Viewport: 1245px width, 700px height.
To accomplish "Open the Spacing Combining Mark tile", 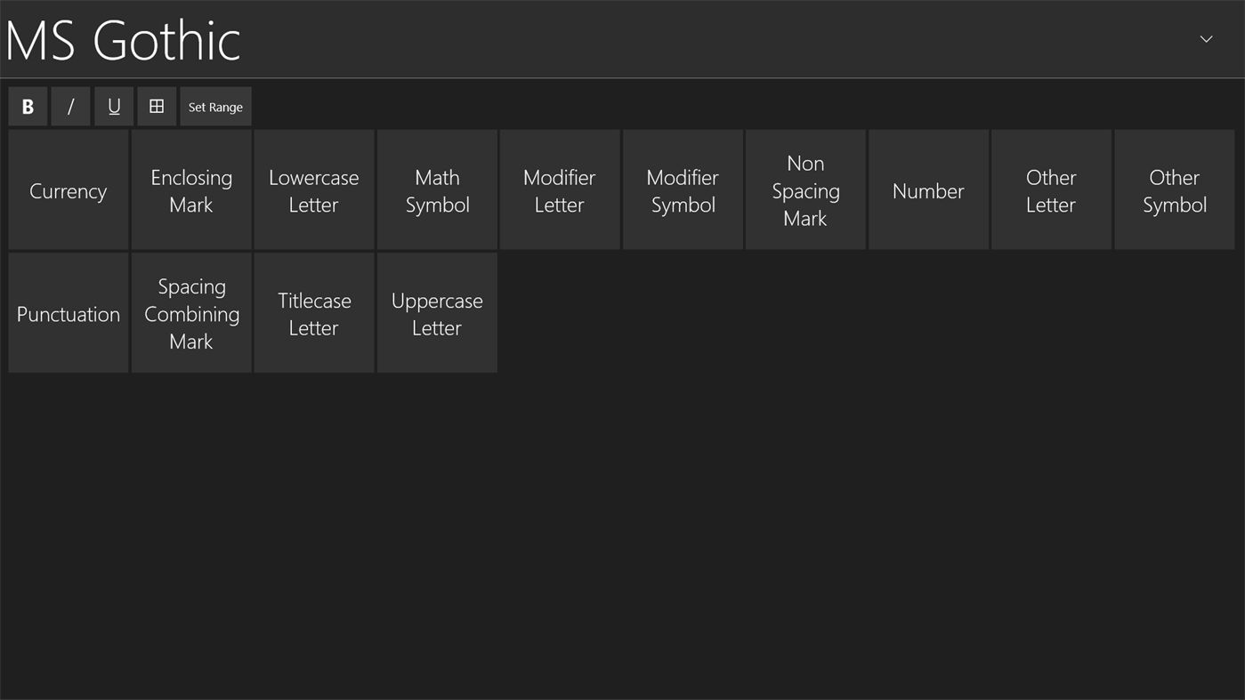I will click(x=191, y=313).
